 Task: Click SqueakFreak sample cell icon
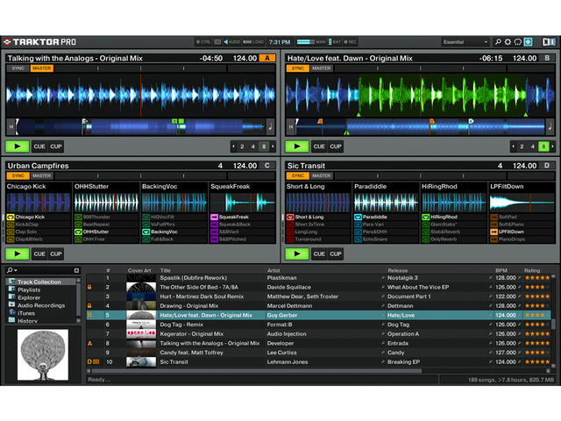pyautogui.click(x=214, y=217)
